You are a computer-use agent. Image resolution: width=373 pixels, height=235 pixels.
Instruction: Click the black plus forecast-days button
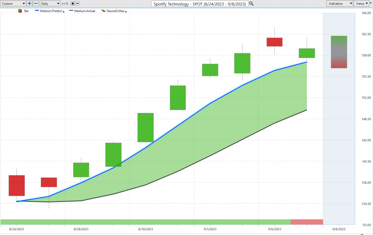pos(73,4)
